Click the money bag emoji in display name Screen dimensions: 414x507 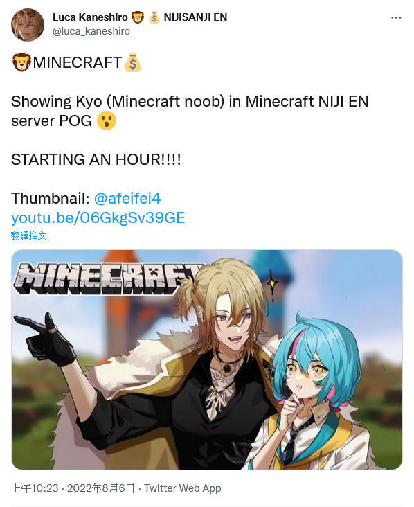pos(154,17)
